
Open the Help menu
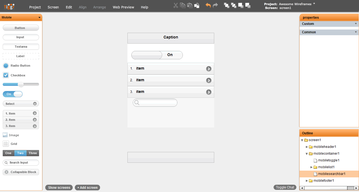[x=145, y=7]
